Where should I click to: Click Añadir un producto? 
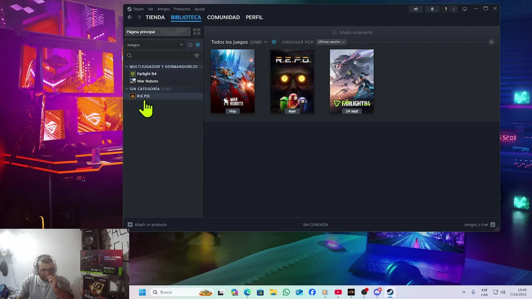click(x=150, y=225)
